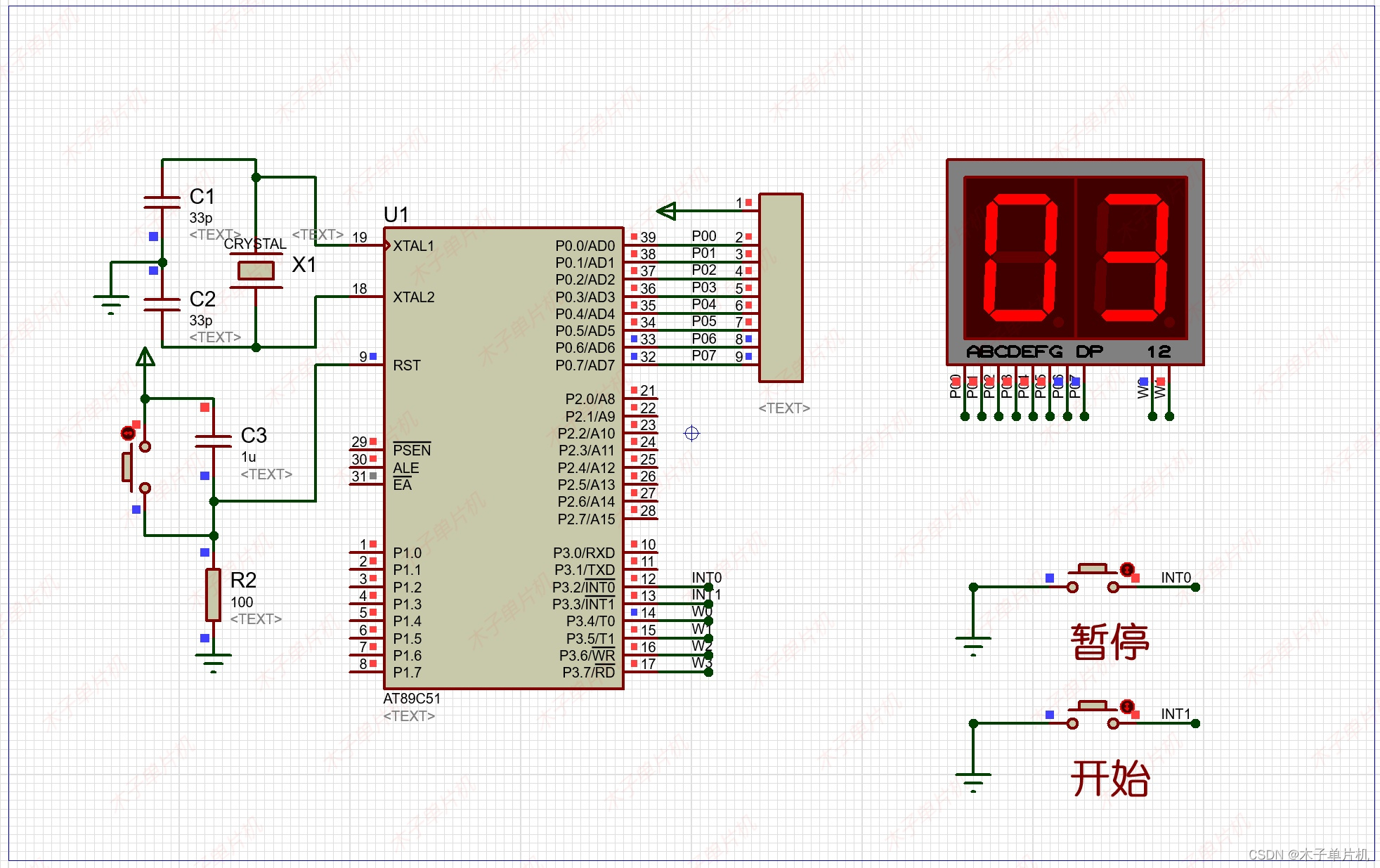The height and width of the screenshot is (868, 1380).
Task: Click the resistor pack connected to P0 pins
Action: [781, 288]
